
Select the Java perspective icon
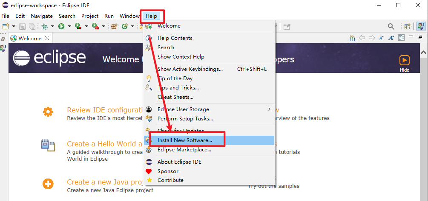(421, 26)
